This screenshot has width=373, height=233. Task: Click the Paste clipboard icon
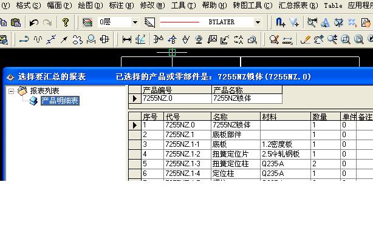(16, 22)
